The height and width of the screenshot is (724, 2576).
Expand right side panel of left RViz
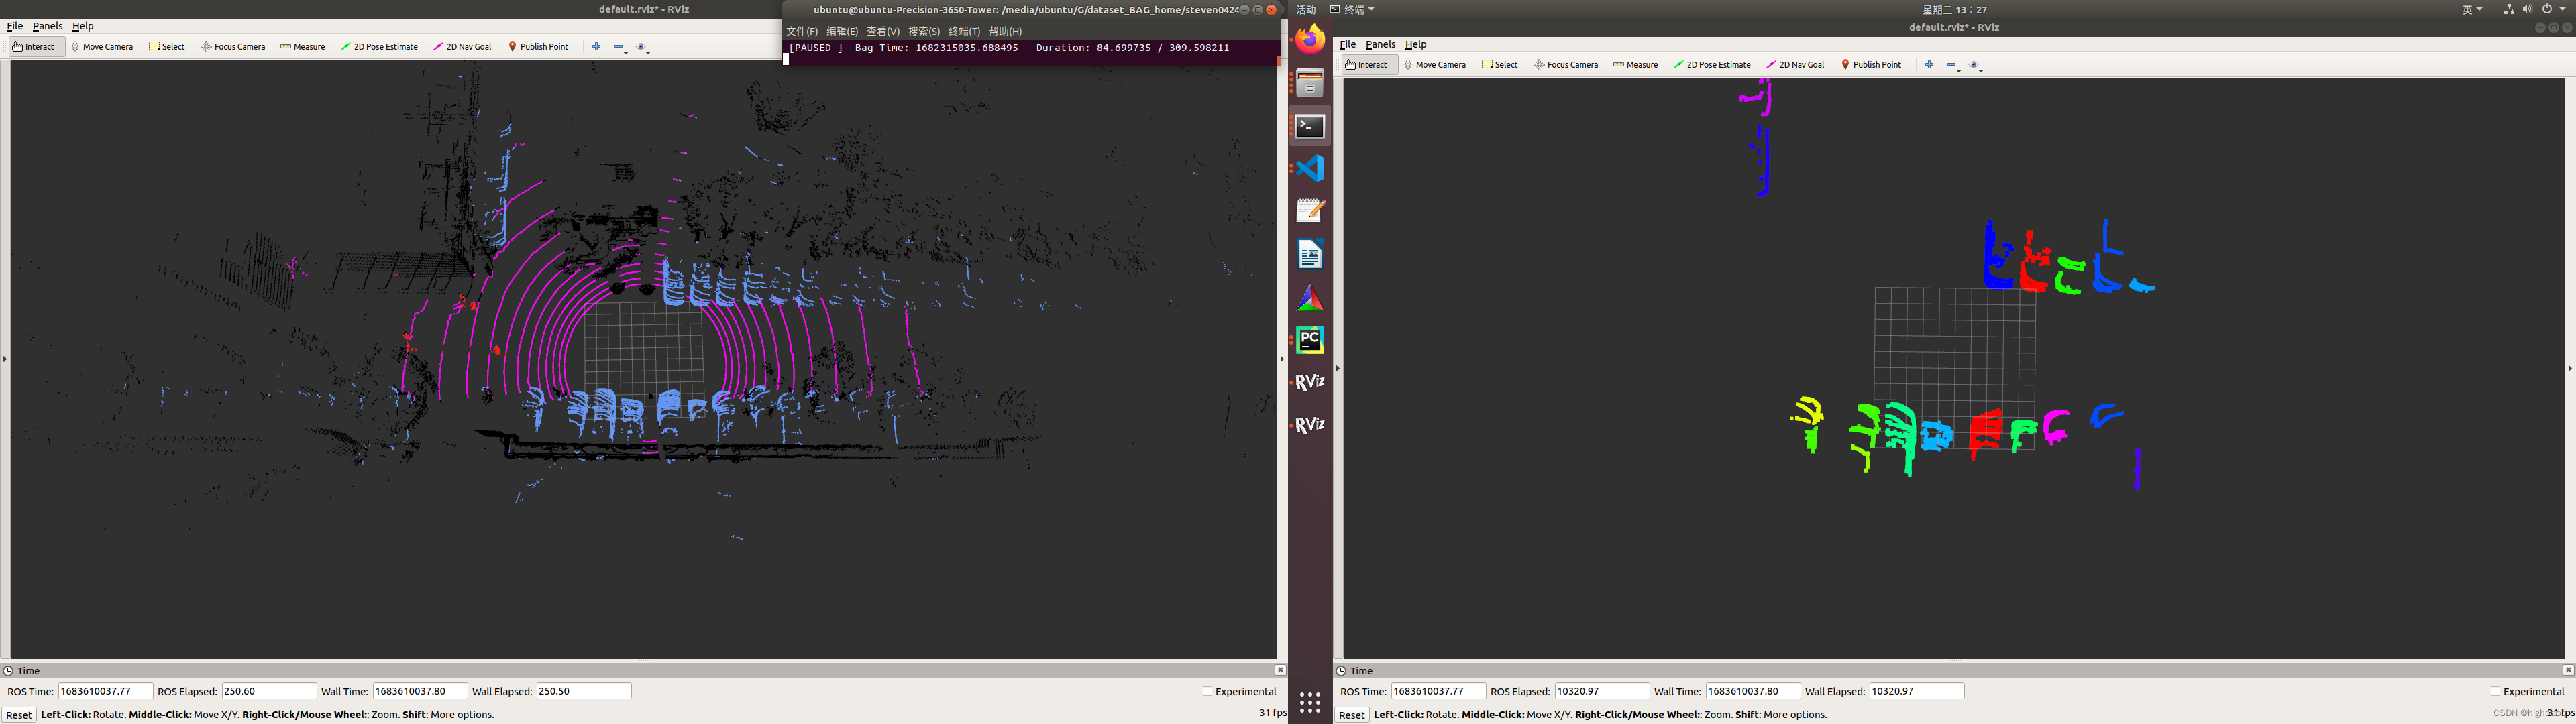pos(1282,358)
